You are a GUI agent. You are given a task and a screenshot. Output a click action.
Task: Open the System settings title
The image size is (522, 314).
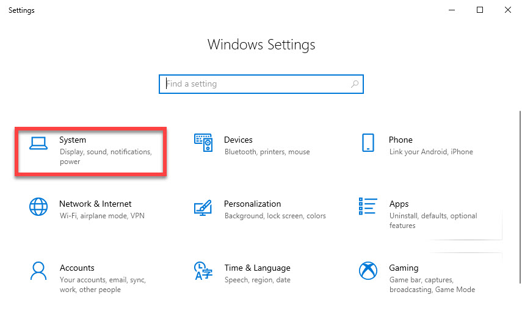[x=73, y=140]
